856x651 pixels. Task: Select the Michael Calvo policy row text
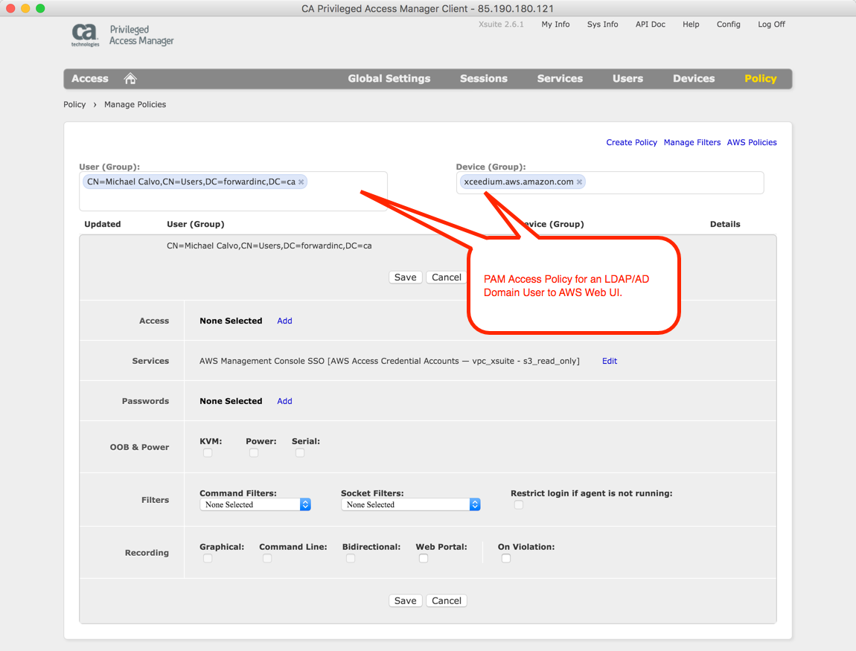tap(269, 246)
